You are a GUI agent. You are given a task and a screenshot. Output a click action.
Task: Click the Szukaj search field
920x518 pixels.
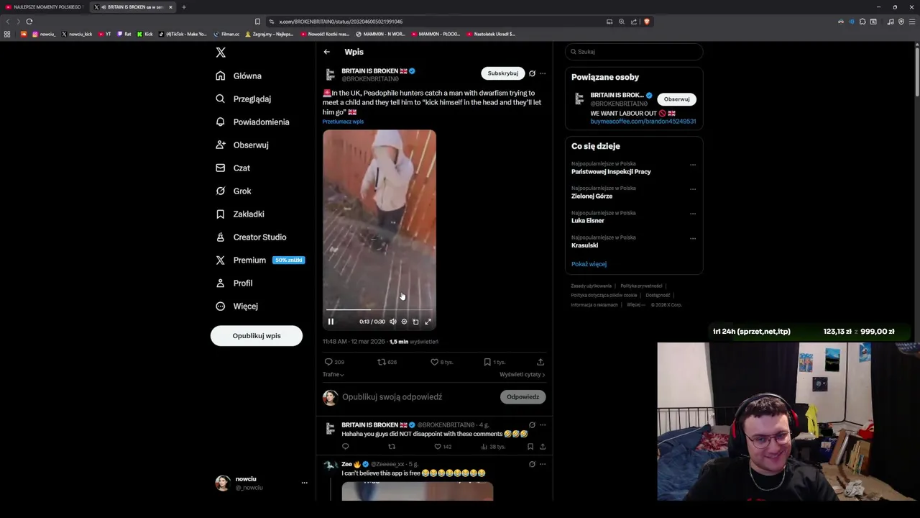(634, 52)
